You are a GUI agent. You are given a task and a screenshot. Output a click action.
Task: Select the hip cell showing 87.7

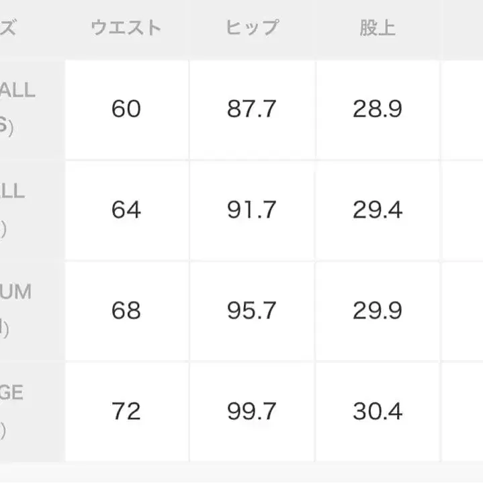tap(252, 109)
